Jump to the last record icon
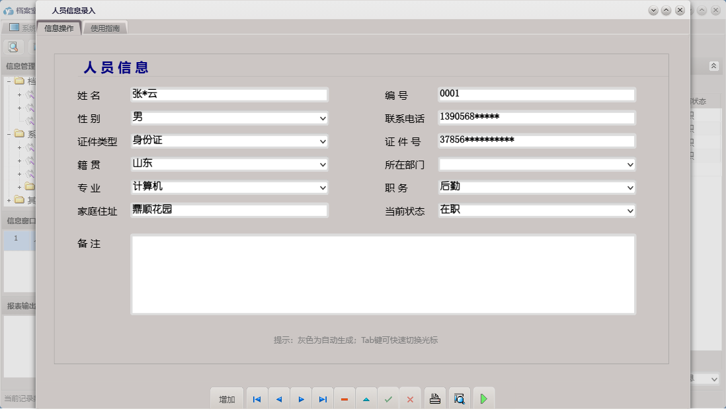Viewport: 726px width, 413px height. pos(323,398)
